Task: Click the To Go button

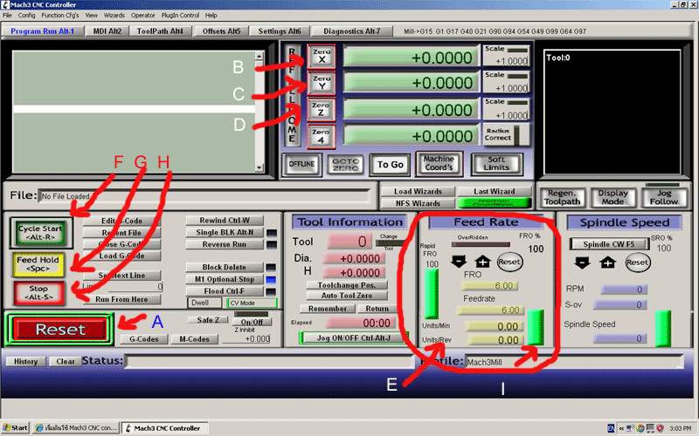Action: 390,165
